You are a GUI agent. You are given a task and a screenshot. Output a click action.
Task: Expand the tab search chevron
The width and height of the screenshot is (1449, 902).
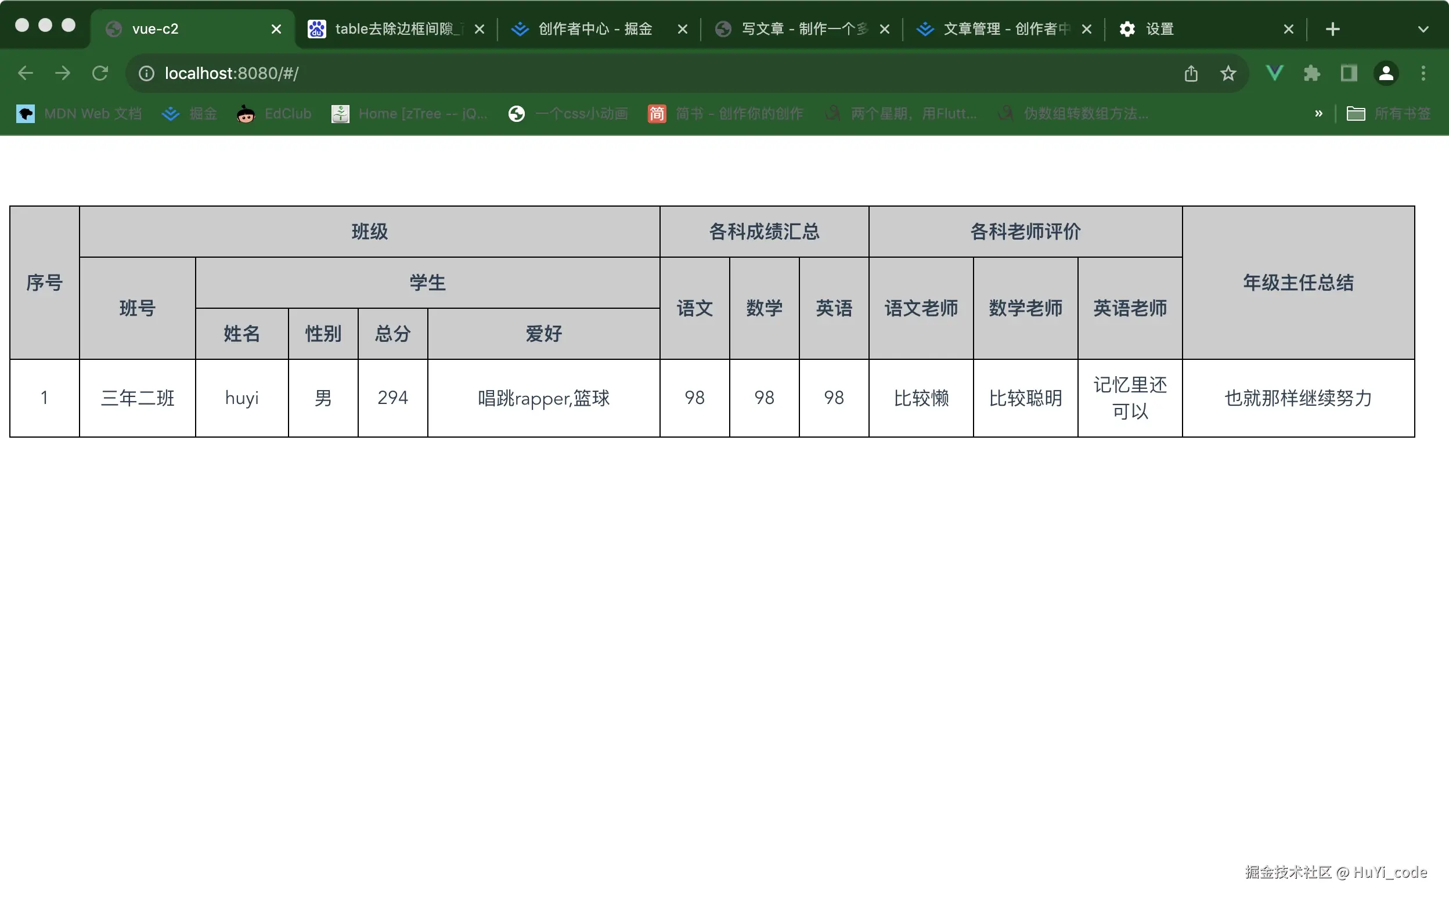[x=1423, y=29]
